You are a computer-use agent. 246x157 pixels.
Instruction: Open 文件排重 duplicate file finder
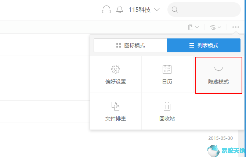116,111
